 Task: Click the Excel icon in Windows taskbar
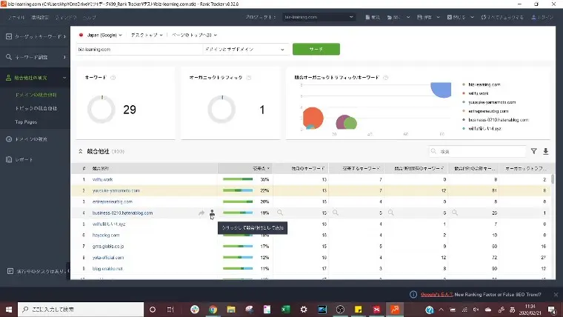coord(285,309)
